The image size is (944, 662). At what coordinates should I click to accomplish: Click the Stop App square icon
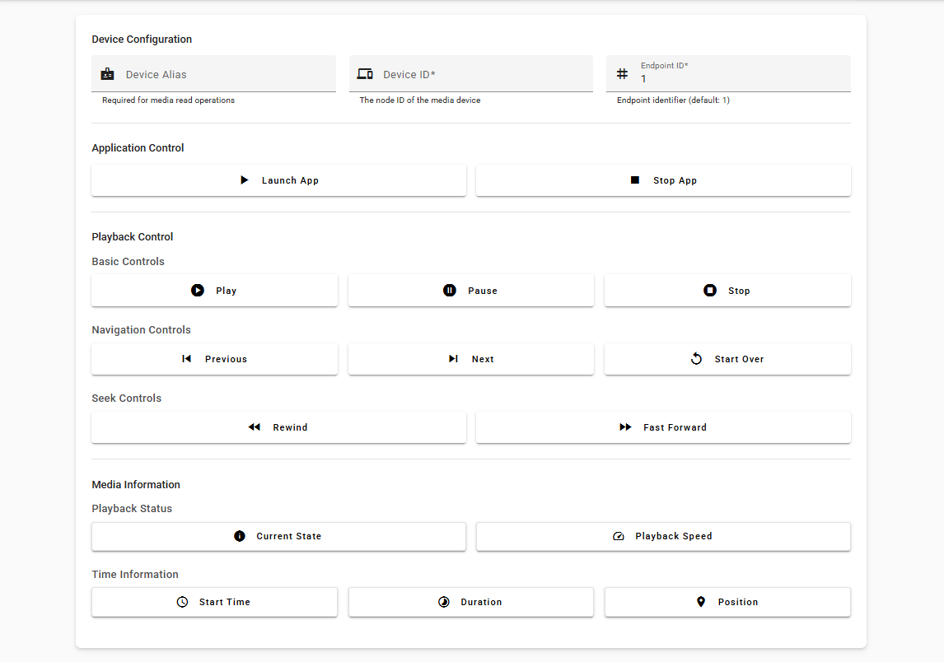(635, 180)
